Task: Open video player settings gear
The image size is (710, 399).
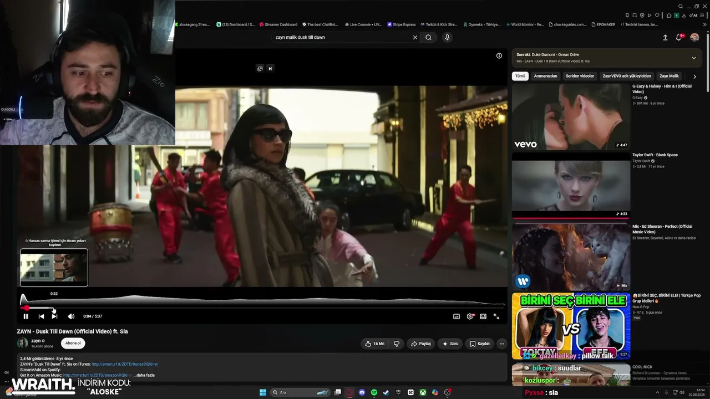Action: 470,316
